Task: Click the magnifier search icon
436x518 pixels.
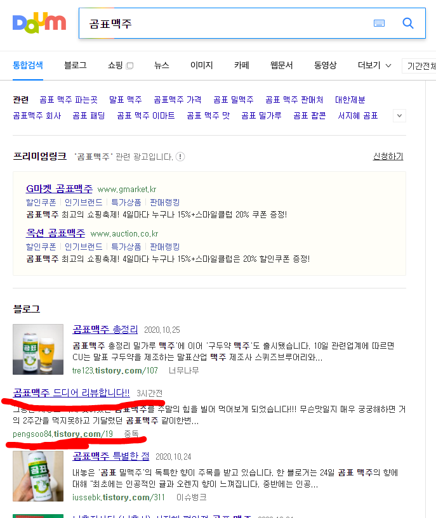Action: 408,23
